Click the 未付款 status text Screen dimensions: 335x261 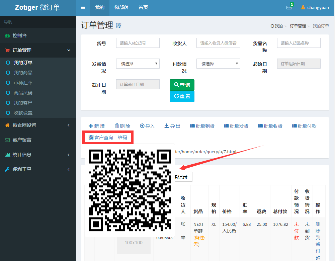pos(297,231)
